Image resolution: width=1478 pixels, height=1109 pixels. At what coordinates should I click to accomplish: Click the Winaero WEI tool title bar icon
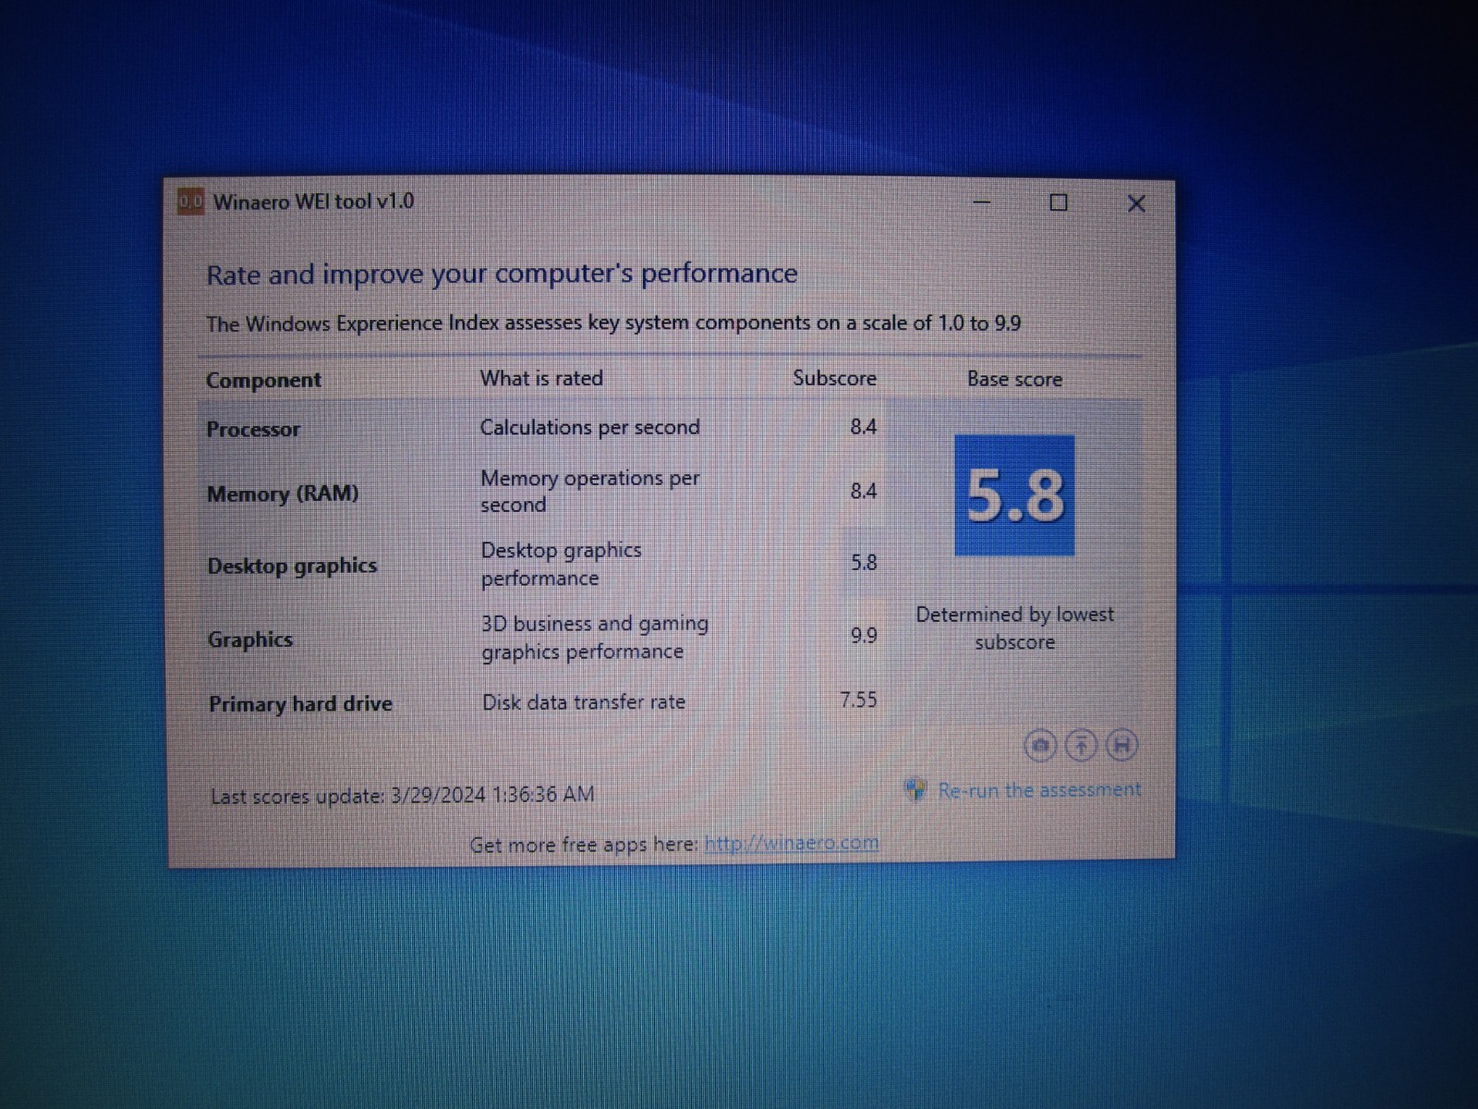tap(190, 201)
